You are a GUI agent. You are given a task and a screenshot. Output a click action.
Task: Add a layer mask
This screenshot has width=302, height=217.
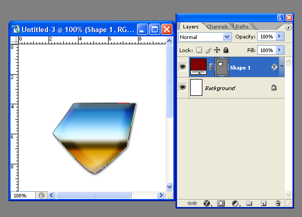click(221, 203)
